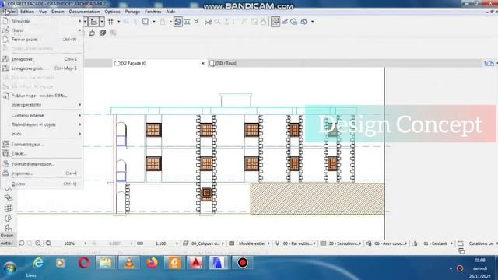Choose Fermer projet from the menu

tap(42, 40)
